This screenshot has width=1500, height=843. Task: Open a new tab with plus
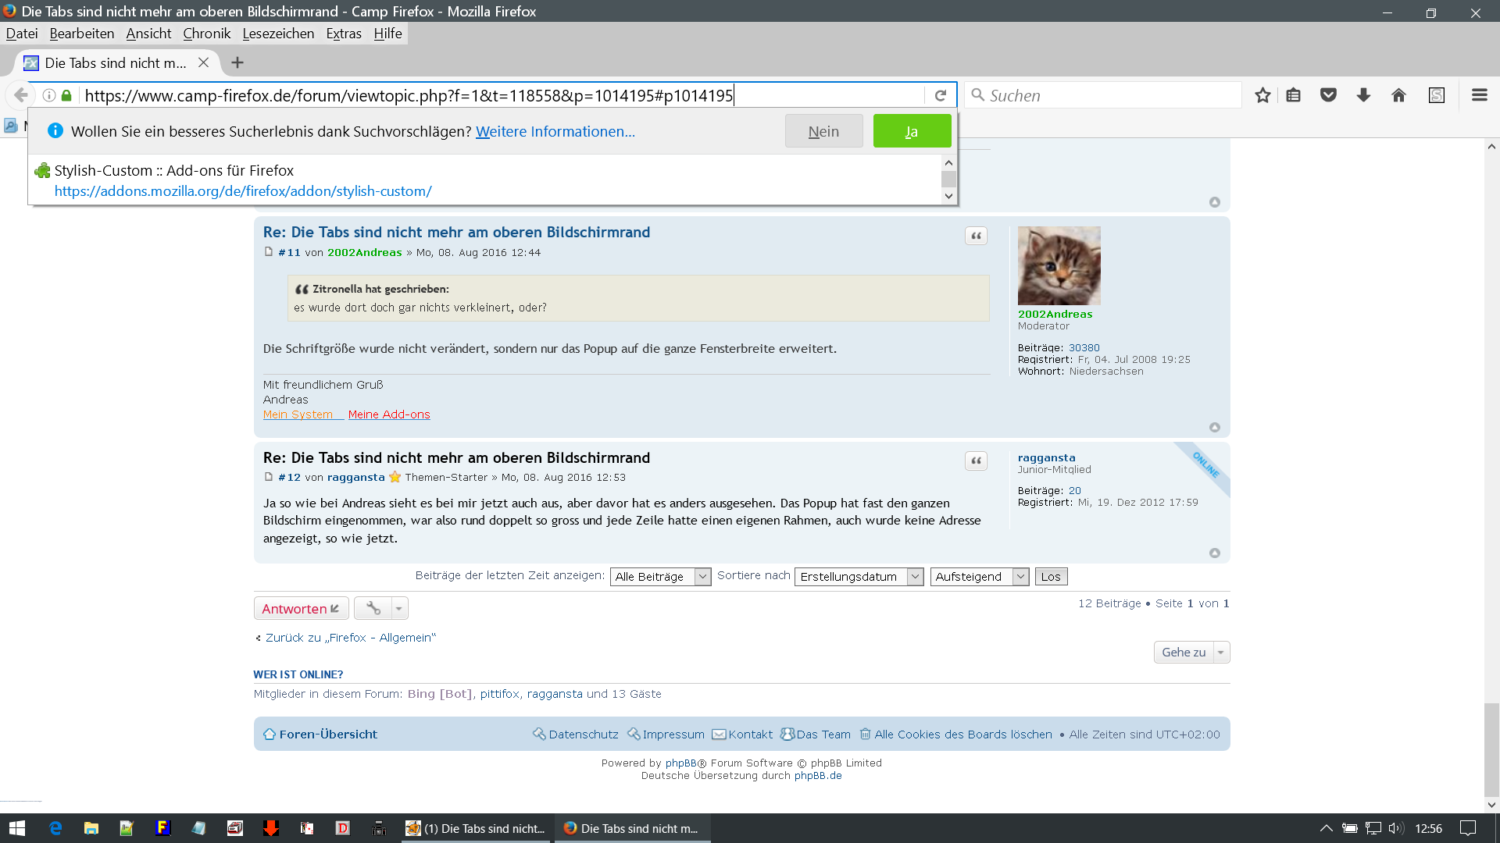[x=237, y=62]
